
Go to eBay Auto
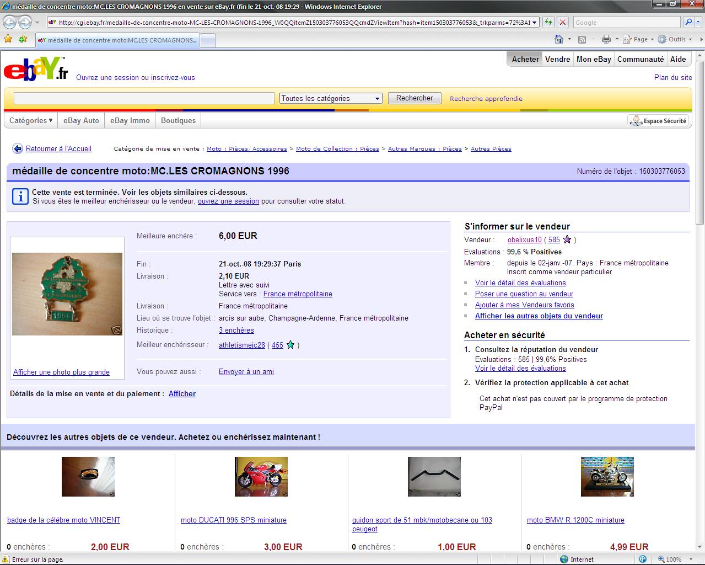[81, 121]
